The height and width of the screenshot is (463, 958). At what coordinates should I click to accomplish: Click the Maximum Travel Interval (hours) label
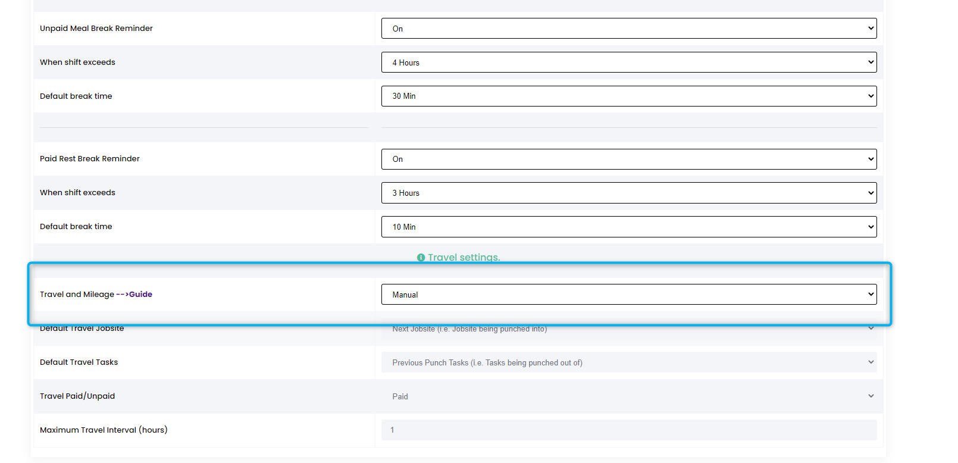coord(104,430)
